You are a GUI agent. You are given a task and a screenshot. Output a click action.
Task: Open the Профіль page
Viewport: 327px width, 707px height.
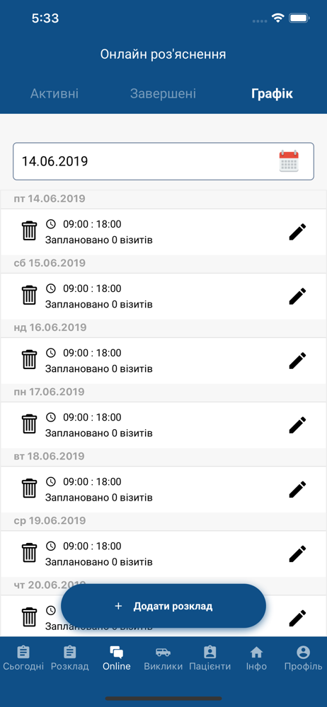coord(303,658)
